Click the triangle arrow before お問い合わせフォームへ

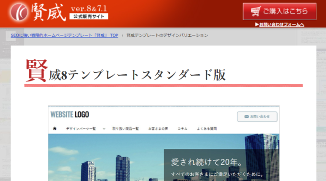point(257,24)
